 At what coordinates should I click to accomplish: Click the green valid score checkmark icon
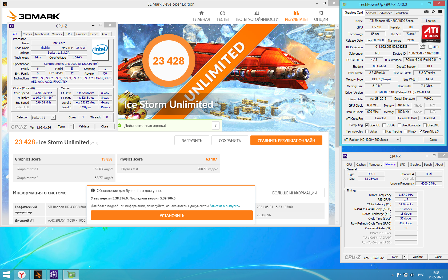[119, 125]
